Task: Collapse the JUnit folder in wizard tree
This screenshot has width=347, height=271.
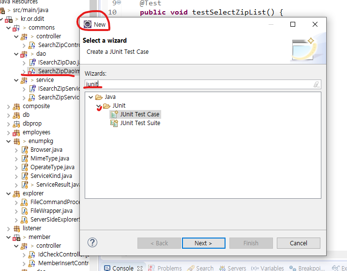Action: (x=98, y=106)
